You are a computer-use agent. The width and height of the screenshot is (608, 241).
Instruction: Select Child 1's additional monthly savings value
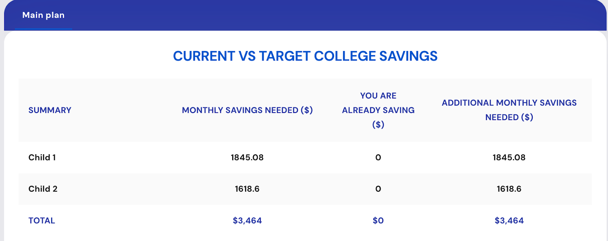[509, 157]
